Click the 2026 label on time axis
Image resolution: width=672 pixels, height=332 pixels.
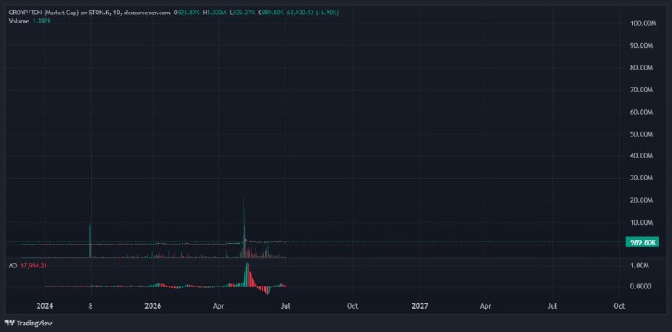point(152,306)
